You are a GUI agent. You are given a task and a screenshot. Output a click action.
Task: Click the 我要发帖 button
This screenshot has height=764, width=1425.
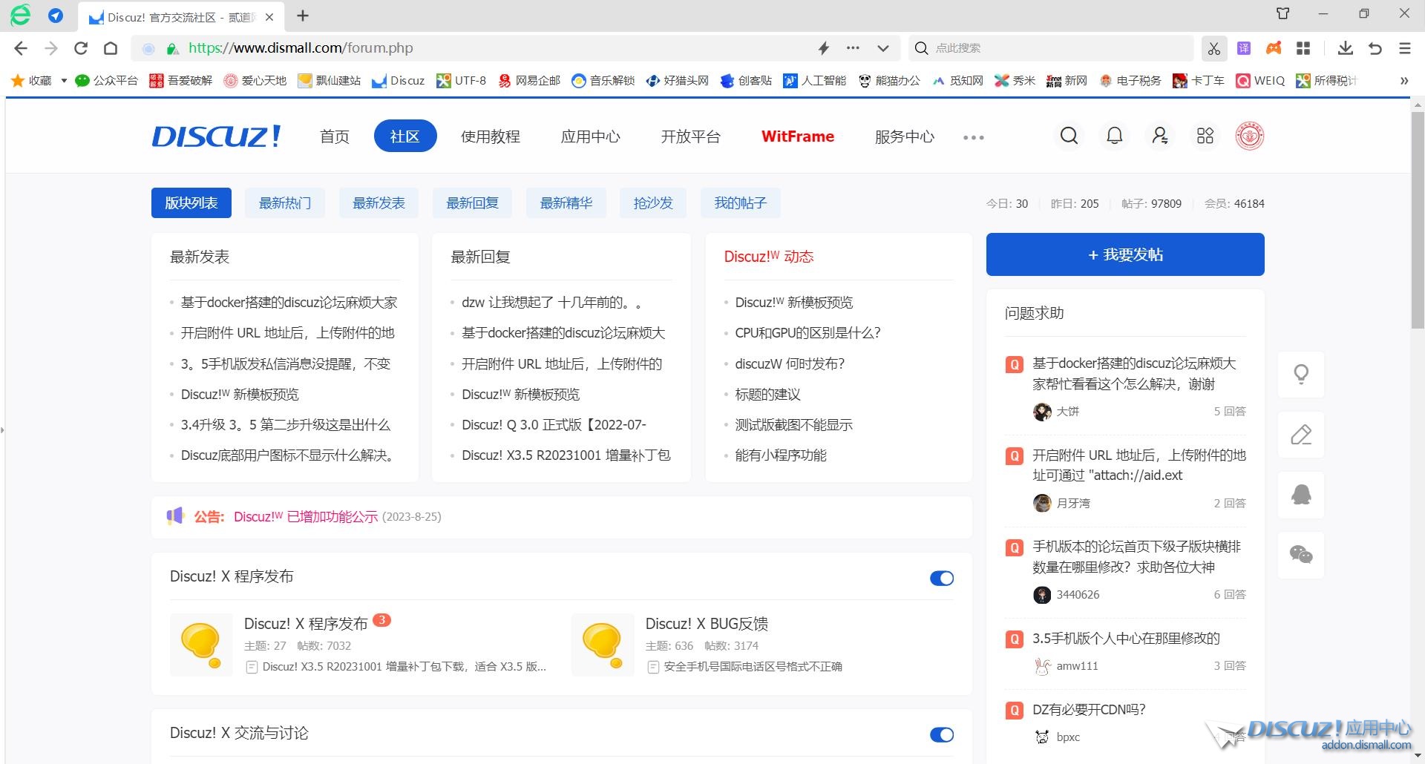(x=1124, y=254)
